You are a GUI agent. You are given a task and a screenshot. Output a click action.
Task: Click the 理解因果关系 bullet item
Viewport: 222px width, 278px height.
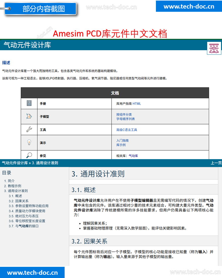tap(95, 223)
